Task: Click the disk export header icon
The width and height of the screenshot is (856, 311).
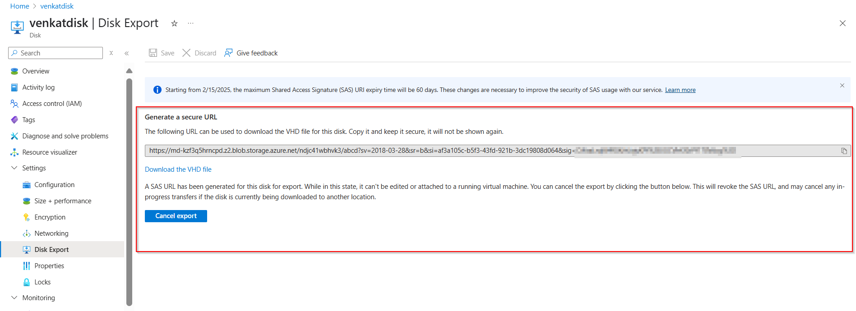Action: coord(17,27)
